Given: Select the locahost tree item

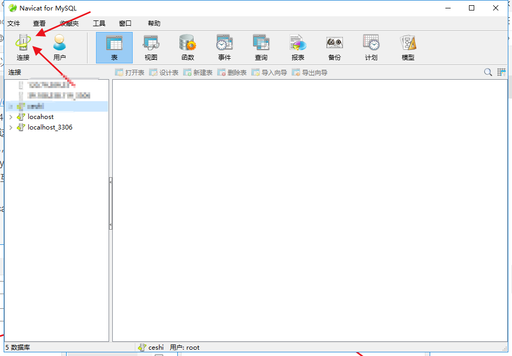Looking at the screenshot, I should pos(40,117).
